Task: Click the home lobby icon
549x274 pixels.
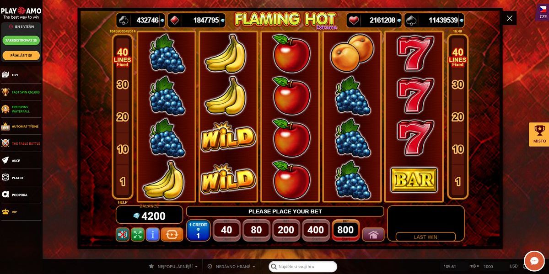Action: tap(373, 235)
